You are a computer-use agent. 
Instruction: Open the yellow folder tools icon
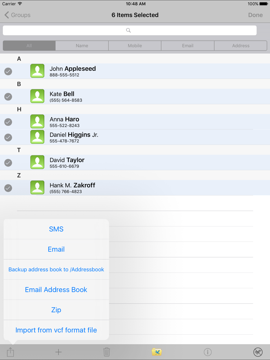[x=157, y=352]
